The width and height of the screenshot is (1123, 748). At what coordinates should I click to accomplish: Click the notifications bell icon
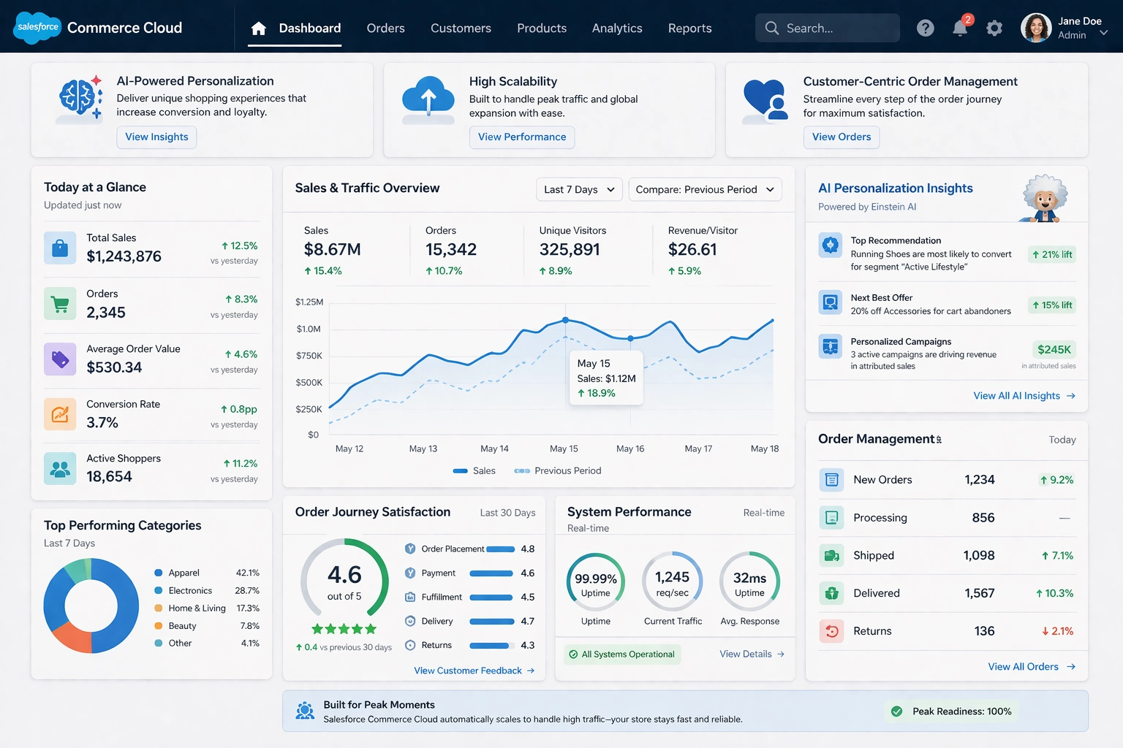pyautogui.click(x=960, y=28)
